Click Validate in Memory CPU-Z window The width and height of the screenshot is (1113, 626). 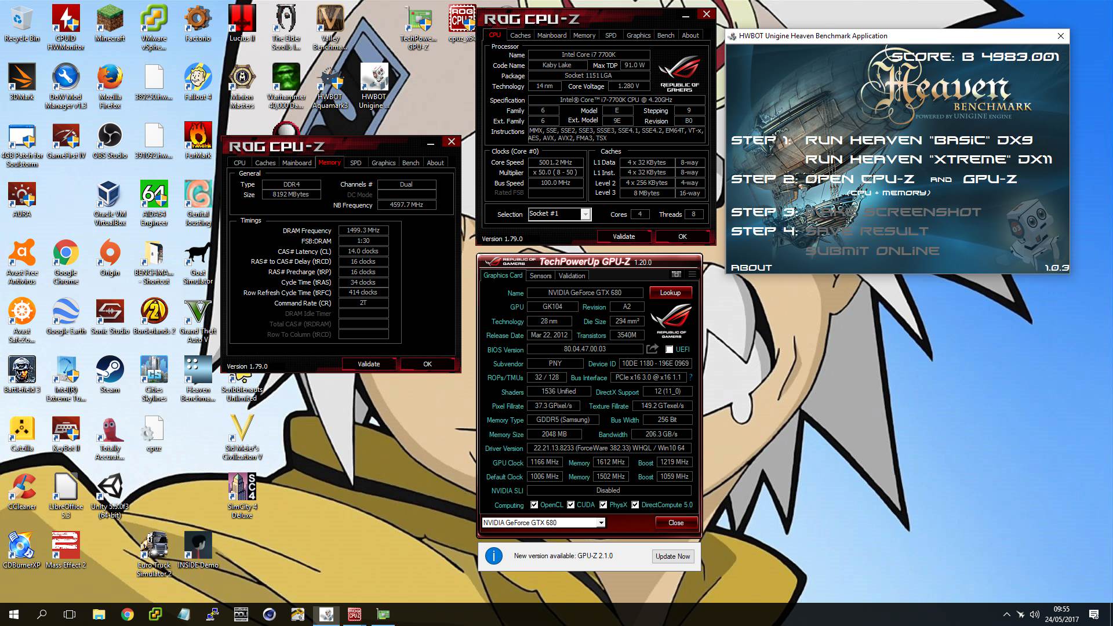point(369,364)
